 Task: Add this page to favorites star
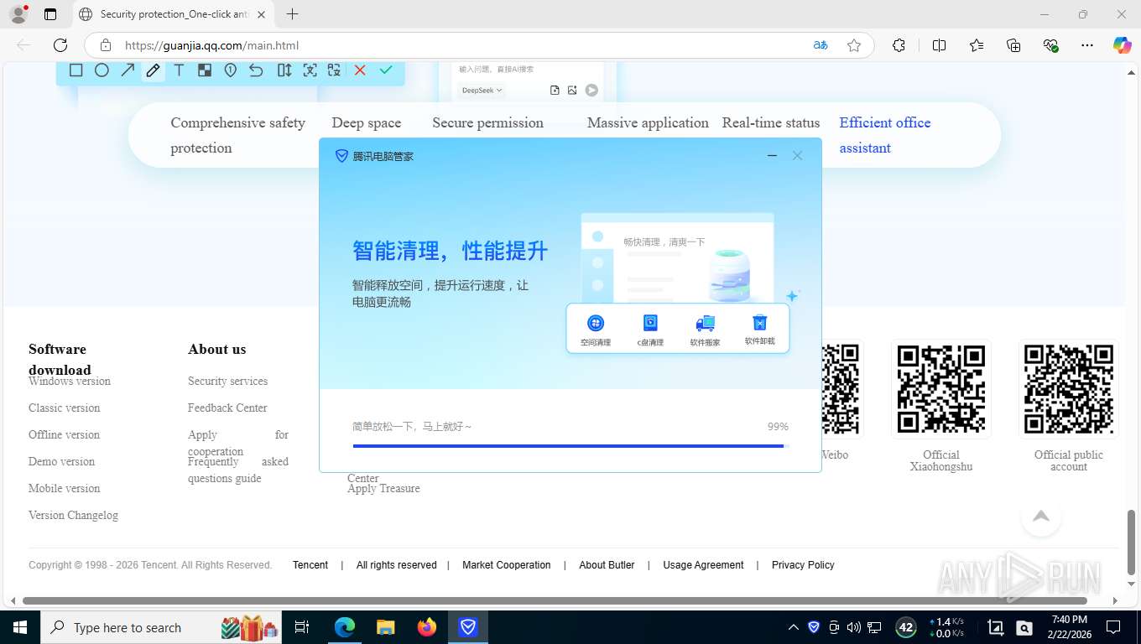coord(854,45)
